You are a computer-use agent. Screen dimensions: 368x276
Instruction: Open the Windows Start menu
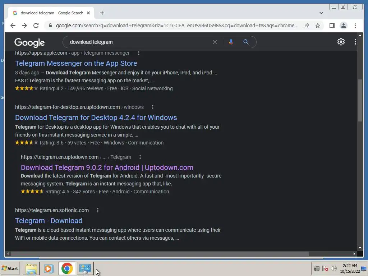coord(10,268)
